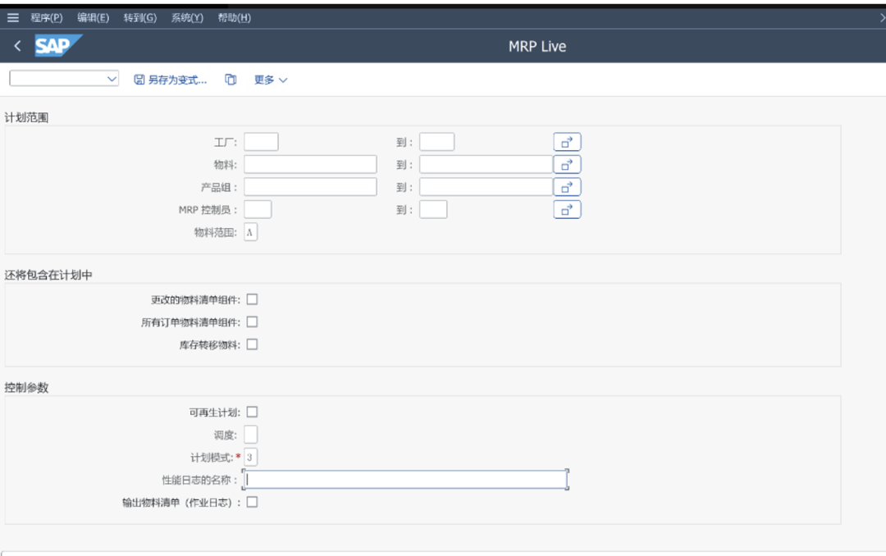886x556 pixels.
Task: Open the 系统(Y) menu
Action: click(187, 18)
